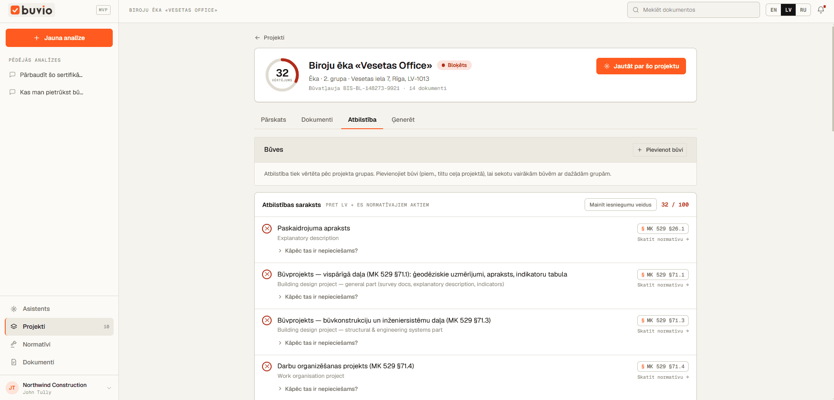The image size is (834, 400).
Task: Open the MK 529 §71.4 reference chip
Action: click(x=662, y=367)
